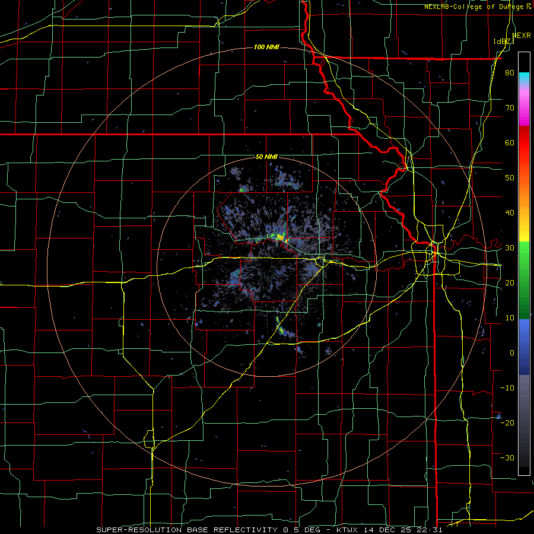This screenshot has height=534, width=534.
Task: Click the green segment of the color bar
Action: pyautogui.click(x=524, y=280)
